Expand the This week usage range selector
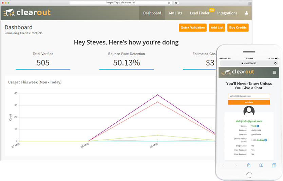The height and width of the screenshot is (181, 283). (x=41, y=82)
